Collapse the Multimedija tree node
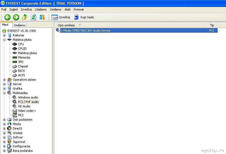226x154 pixels. [4, 93]
